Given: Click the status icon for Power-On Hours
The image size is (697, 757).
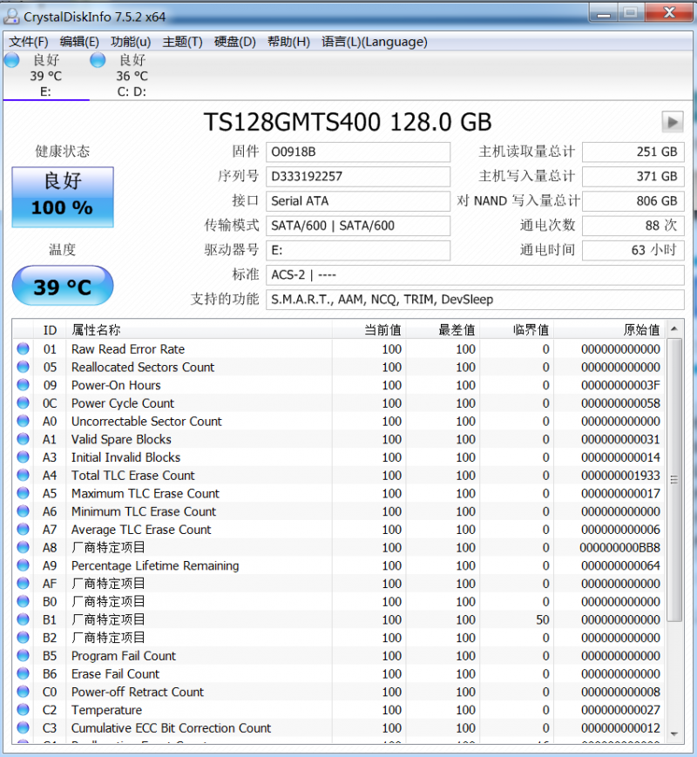Looking at the screenshot, I should click(23, 385).
